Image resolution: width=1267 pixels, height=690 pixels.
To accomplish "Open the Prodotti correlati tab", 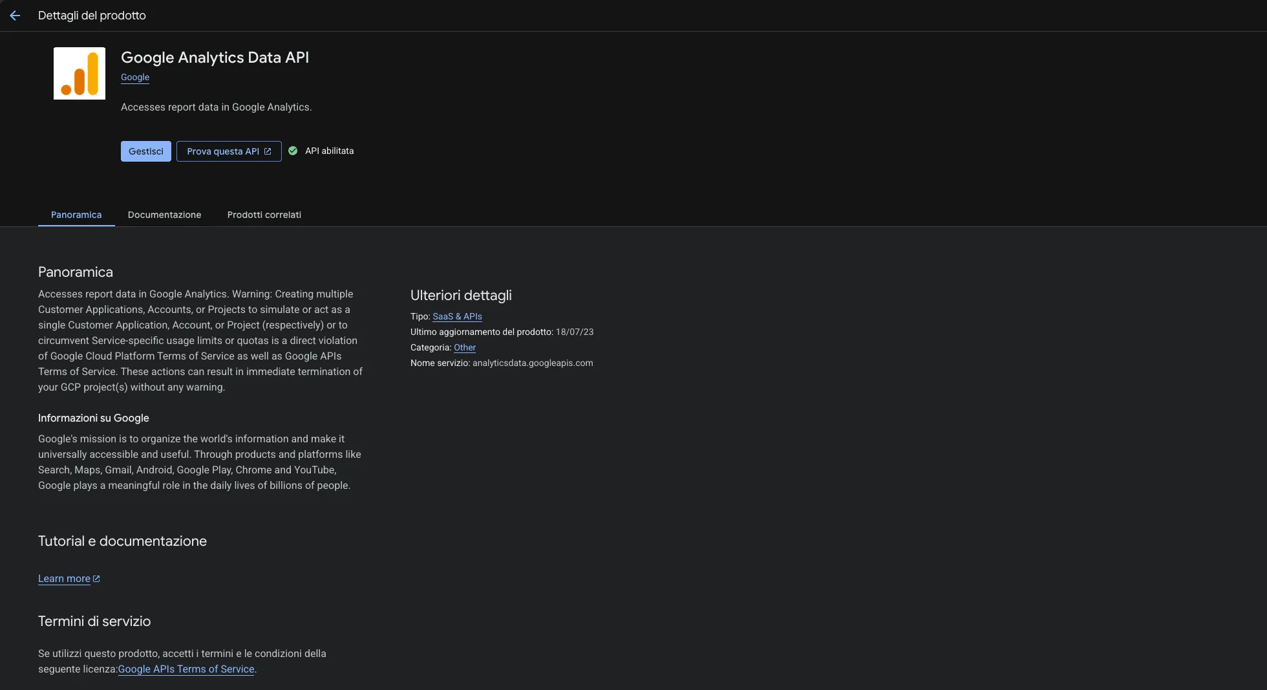I will tap(264, 215).
